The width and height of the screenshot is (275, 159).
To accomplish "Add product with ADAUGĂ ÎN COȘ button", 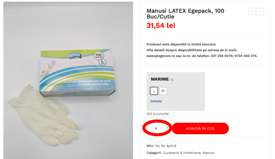I will (x=200, y=128).
